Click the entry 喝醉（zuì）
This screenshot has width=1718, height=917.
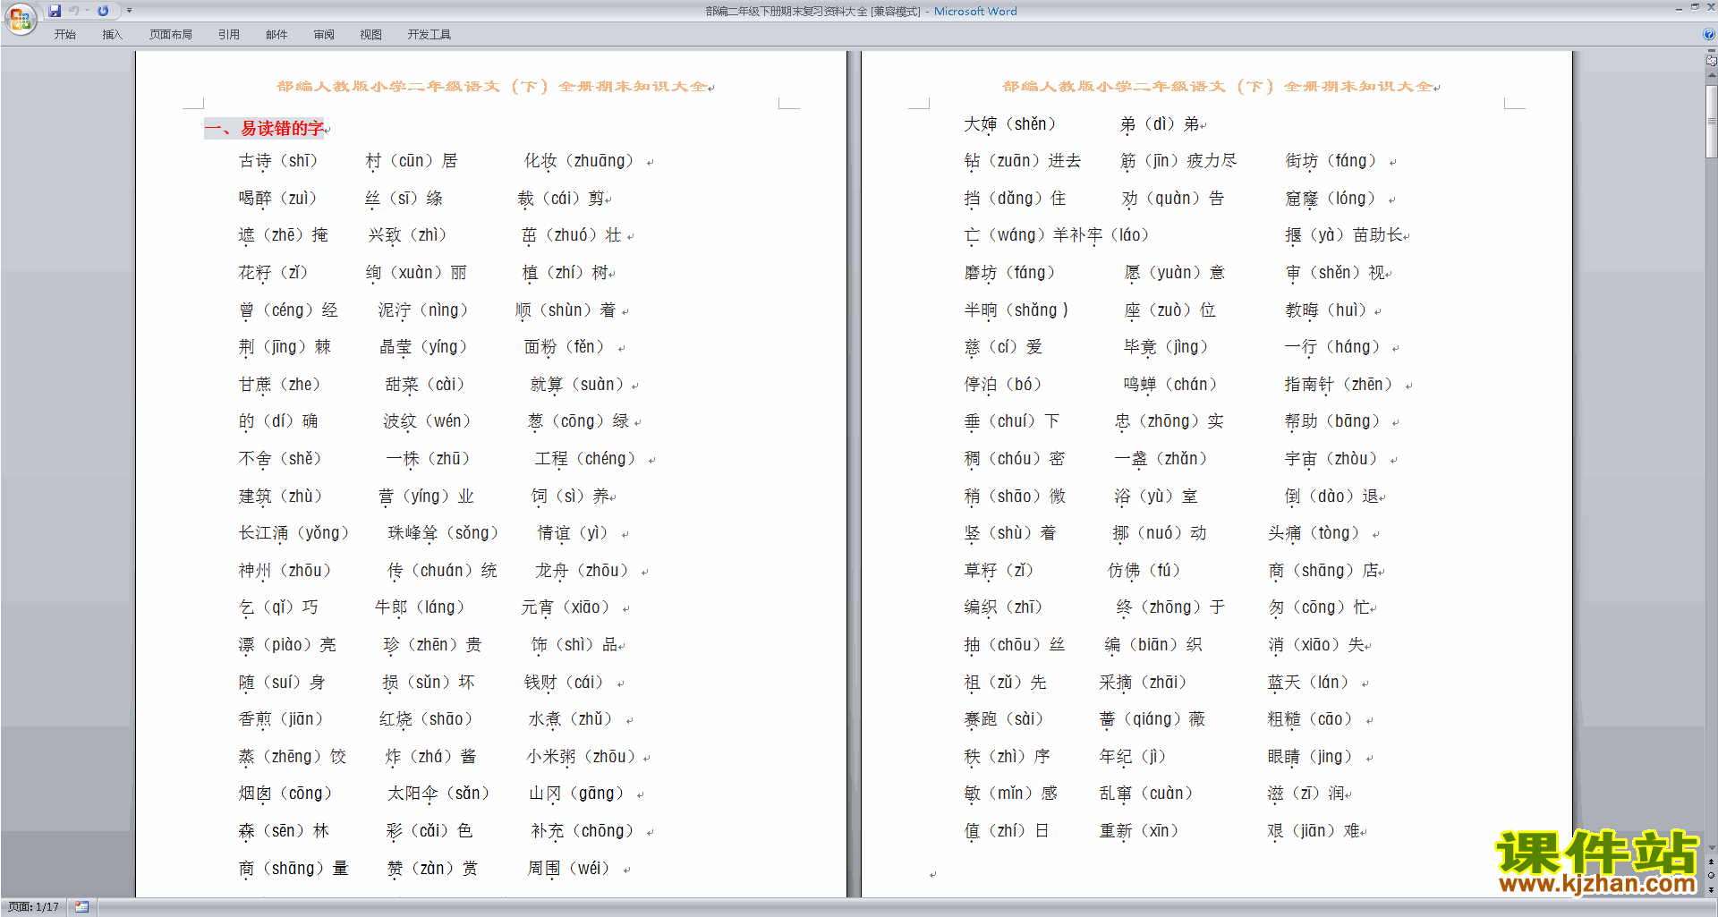click(x=278, y=199)
